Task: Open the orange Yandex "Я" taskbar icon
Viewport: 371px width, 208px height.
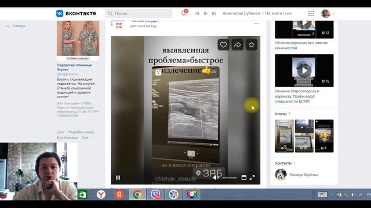Action: (119, 195)
